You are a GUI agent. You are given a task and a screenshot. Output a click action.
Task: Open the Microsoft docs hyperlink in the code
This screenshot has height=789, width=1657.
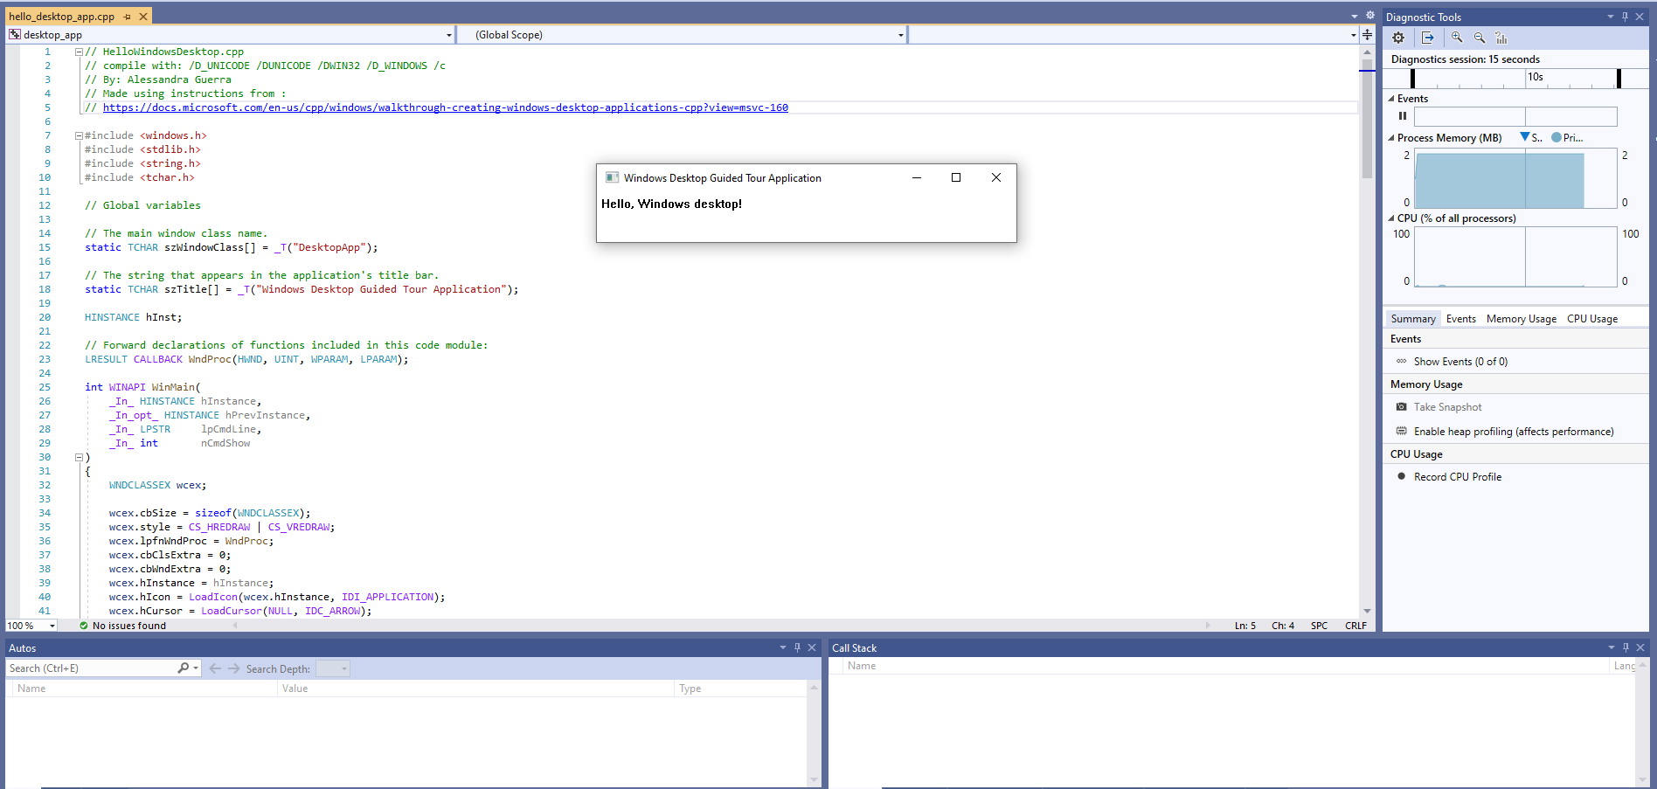tap(445, 107)
